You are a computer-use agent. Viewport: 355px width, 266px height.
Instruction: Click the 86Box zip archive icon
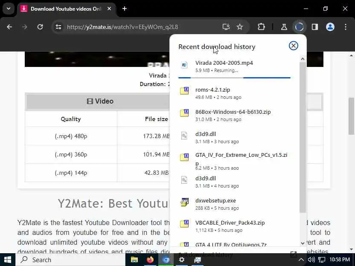pyautogui.click(x=184, y=113)
